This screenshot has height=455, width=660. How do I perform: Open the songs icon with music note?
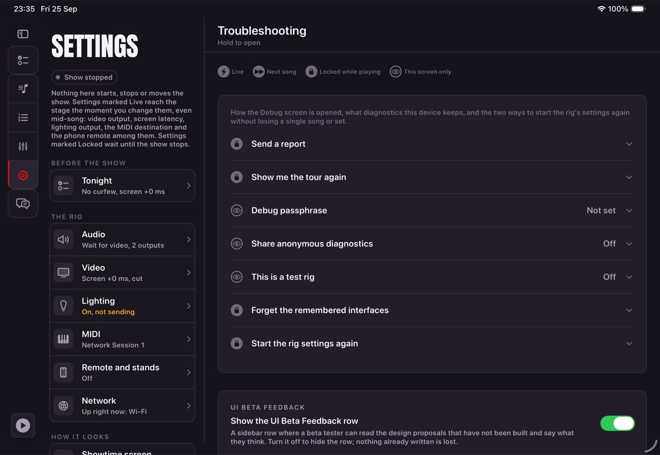23,89
